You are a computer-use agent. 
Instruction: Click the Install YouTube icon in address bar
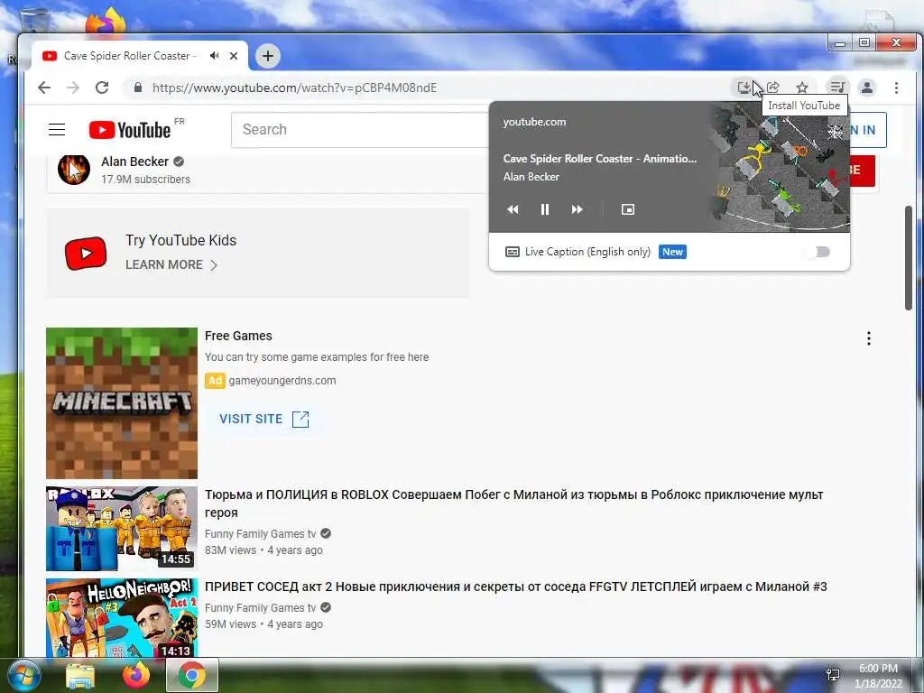coord(744,88)
